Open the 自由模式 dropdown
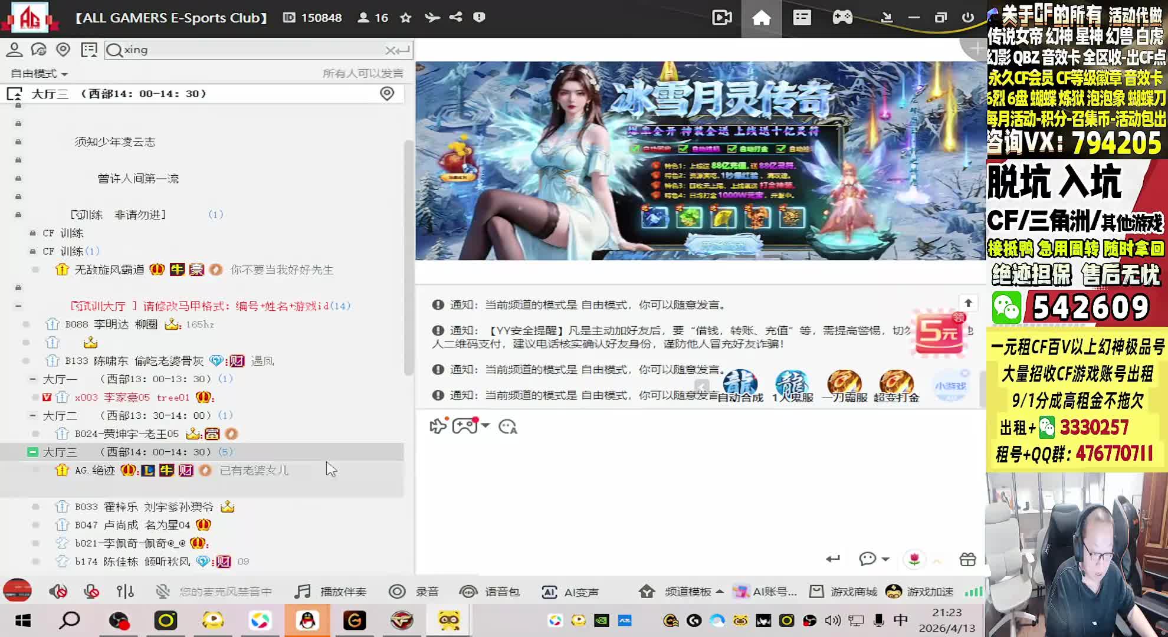The height and width of the screenshot is (637, 1168). click(39, 74)
